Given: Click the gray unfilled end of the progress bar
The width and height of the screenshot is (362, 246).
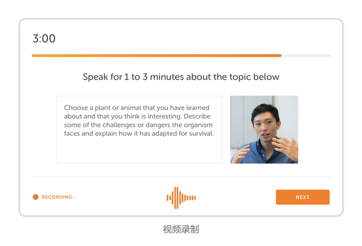Looking at the screenshot, I should (x=306, y=55).
